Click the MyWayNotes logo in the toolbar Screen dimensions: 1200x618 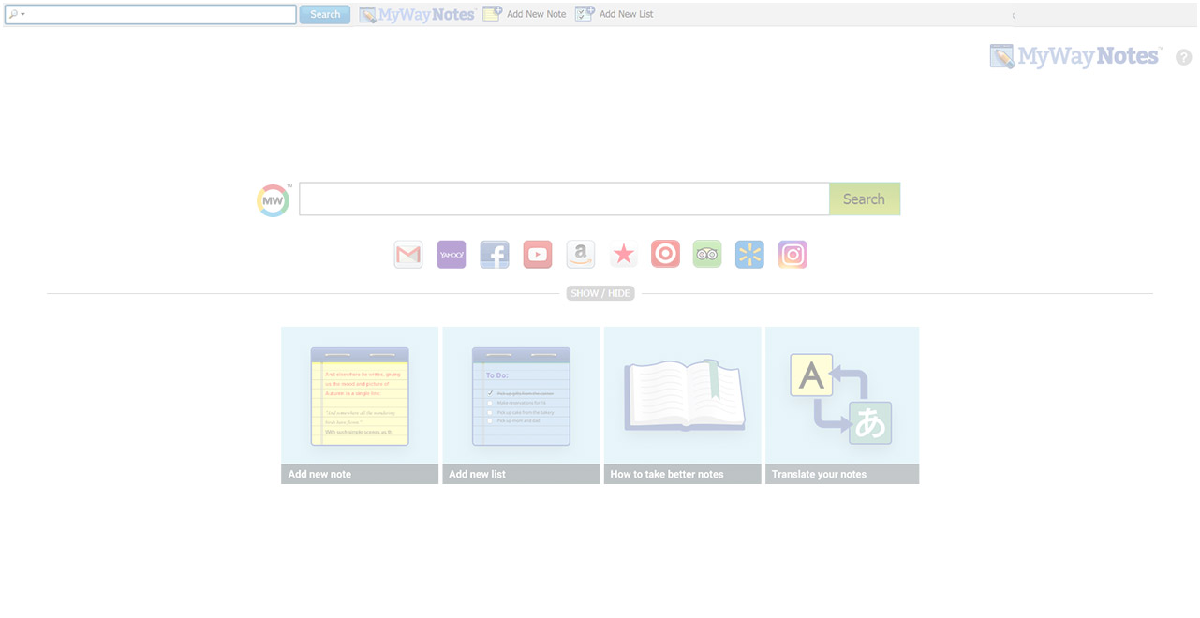point(418,14)
